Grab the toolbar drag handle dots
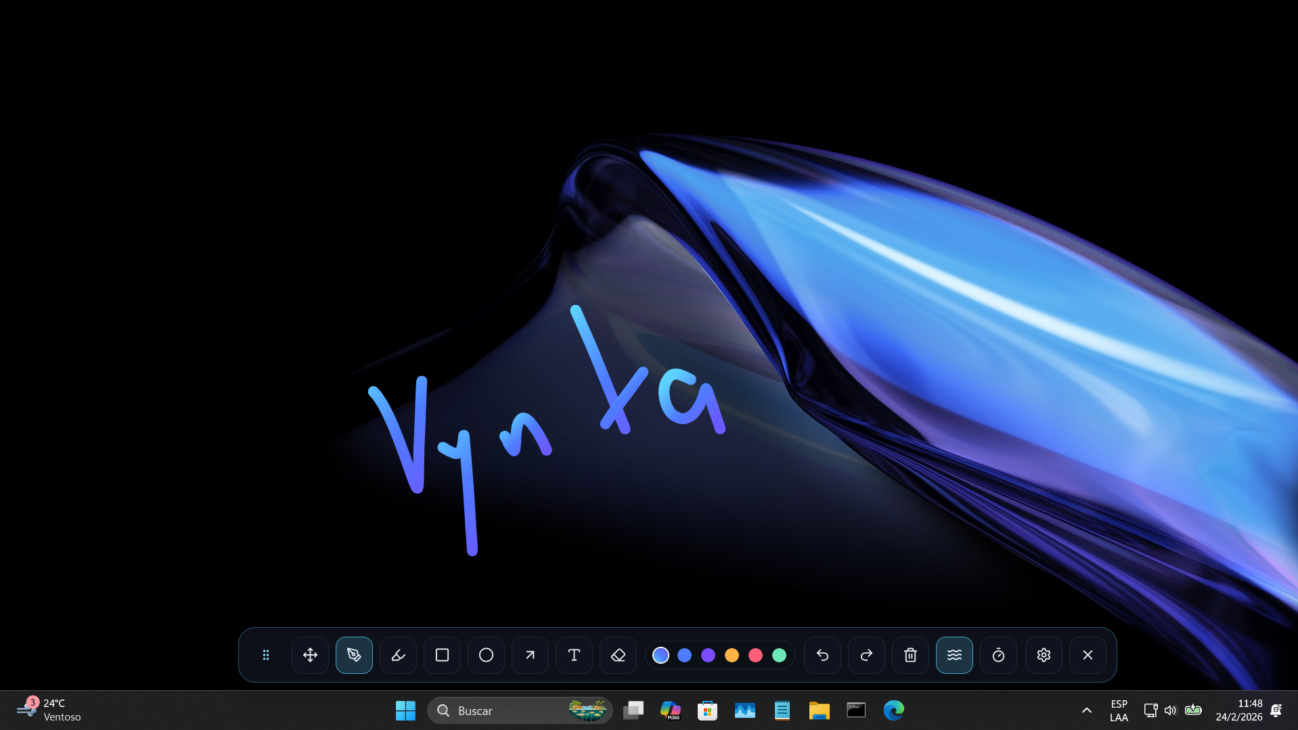The height and width of the screenshot is (730, 1298). pyautogui.click(x=266, y=655)
